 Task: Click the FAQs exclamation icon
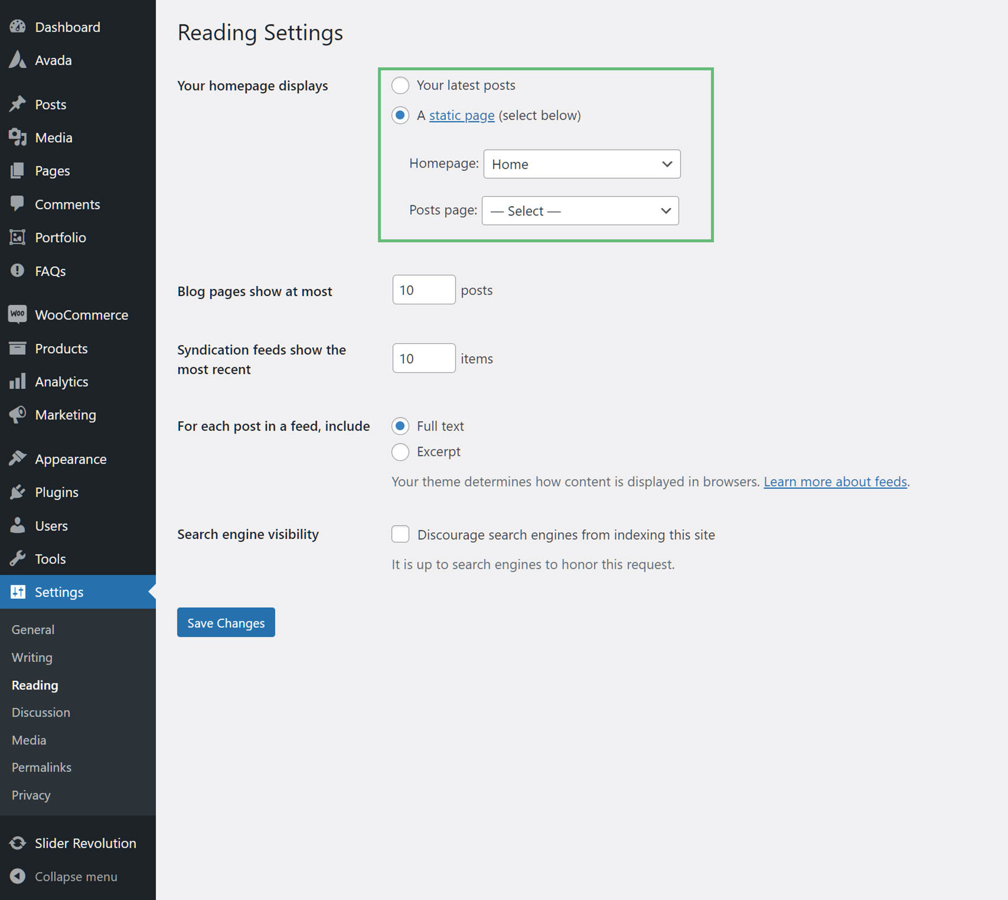[17, 270]
